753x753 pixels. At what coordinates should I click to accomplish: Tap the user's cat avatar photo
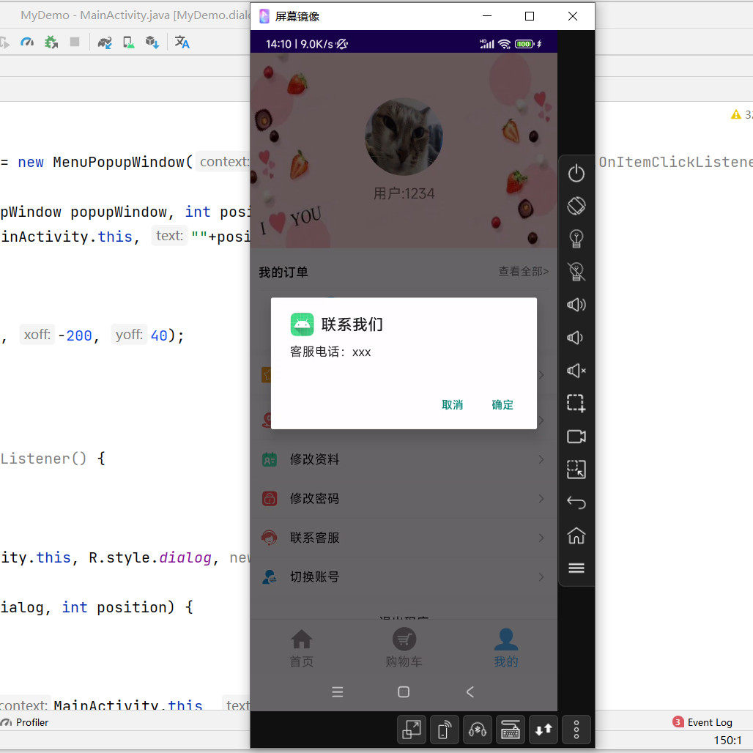point(404,137)
